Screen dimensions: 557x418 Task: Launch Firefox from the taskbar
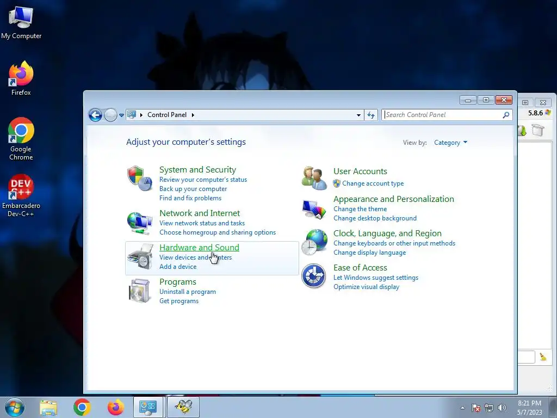tap(115, 407)
